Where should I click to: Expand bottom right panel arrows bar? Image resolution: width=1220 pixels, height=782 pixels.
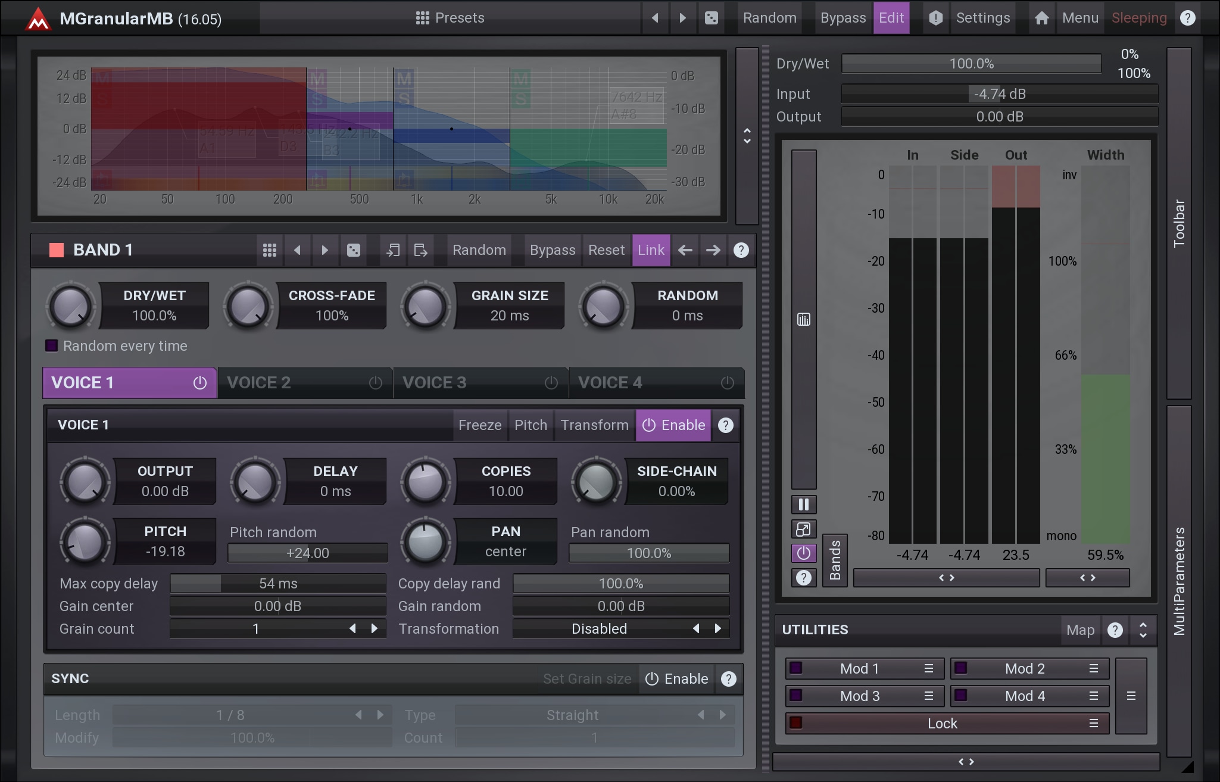coord(966,762)
